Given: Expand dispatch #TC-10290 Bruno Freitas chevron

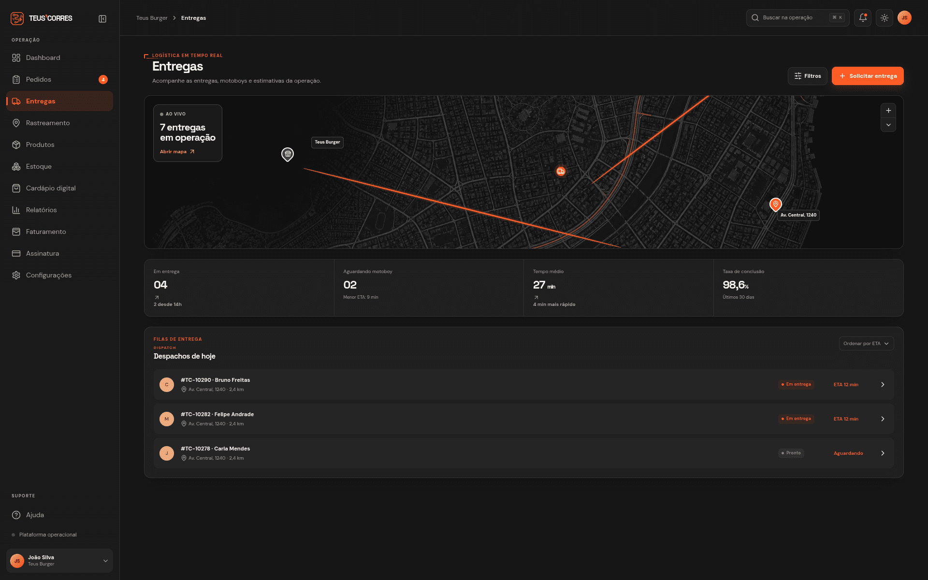Looking at the screenshot, I should click(x=883, y=385).
